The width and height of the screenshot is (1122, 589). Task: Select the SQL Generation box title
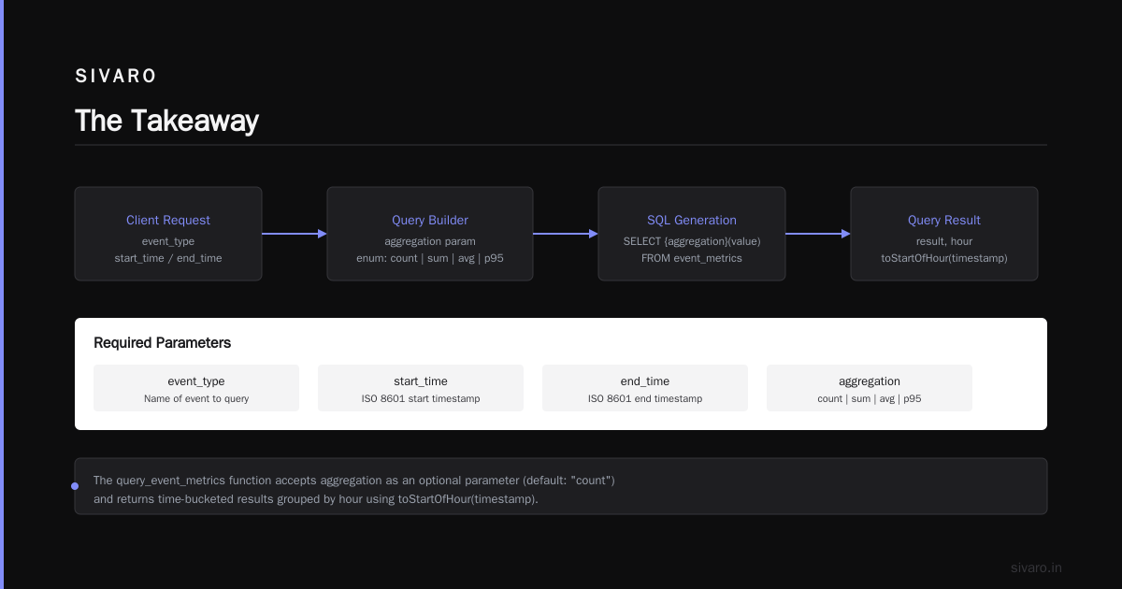point(692,221)
